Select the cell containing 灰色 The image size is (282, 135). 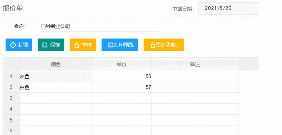click(56, 77)
